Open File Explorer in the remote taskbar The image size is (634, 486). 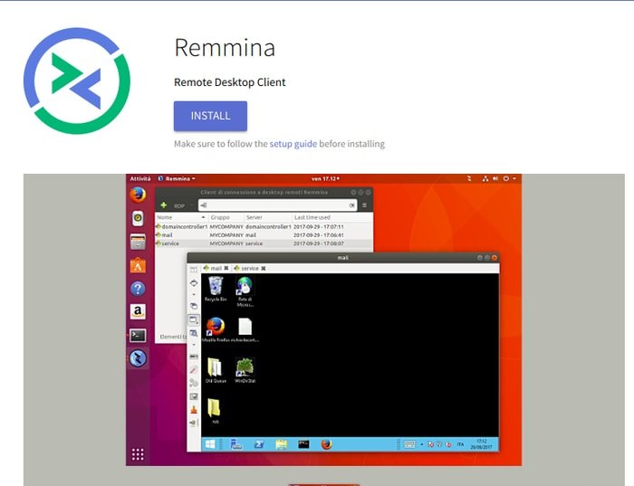tap(282, 444)
